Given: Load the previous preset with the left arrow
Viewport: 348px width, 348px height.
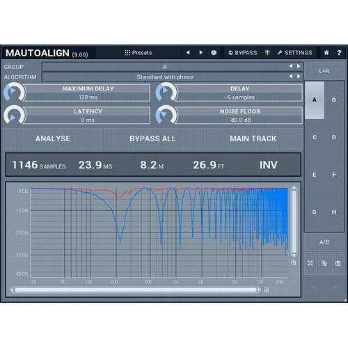Looking at the screenshot, I should point(188,53).
